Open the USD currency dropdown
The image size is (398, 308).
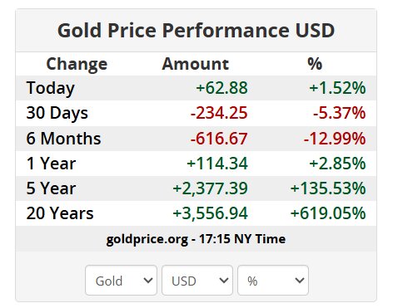click(x=197, y=281)
